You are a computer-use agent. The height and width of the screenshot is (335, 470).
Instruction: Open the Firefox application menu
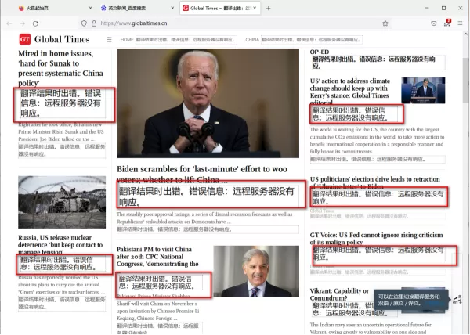click(460, 23)
